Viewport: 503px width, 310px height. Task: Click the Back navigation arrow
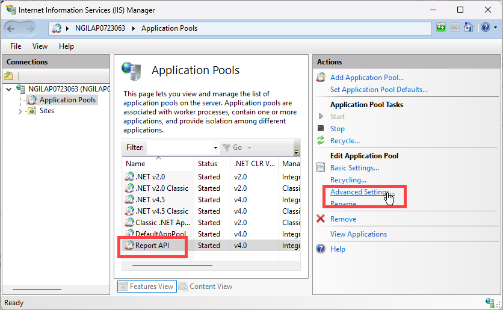point(11,28)
